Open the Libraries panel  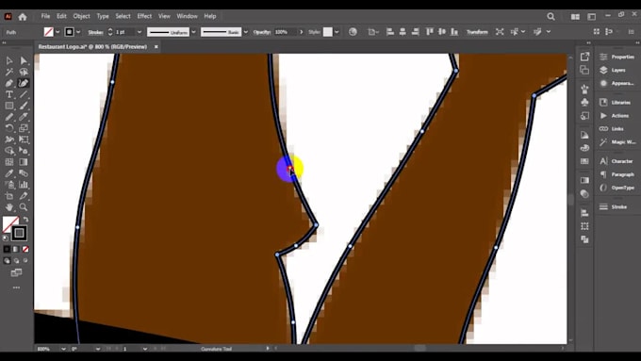tap(615, 102)
